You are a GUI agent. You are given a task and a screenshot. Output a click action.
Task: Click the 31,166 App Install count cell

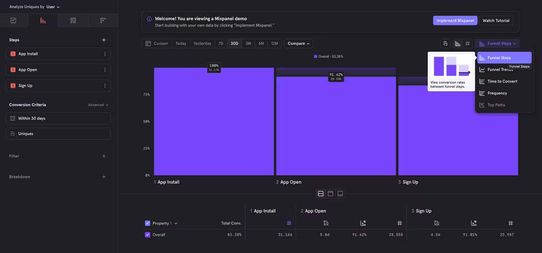pyautogui.click(x=285, y=235)
